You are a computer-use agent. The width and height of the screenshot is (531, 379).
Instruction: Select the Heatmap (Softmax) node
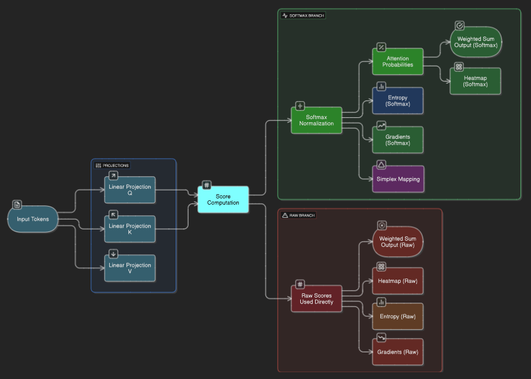click(x=475, y=81)
